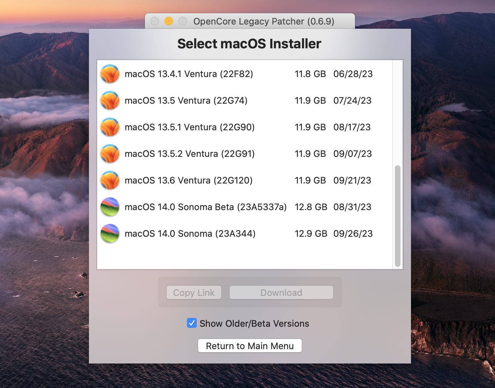495x388 pixels.
Task: Click the date 08/31/23
Action: (x=353, y=207)
